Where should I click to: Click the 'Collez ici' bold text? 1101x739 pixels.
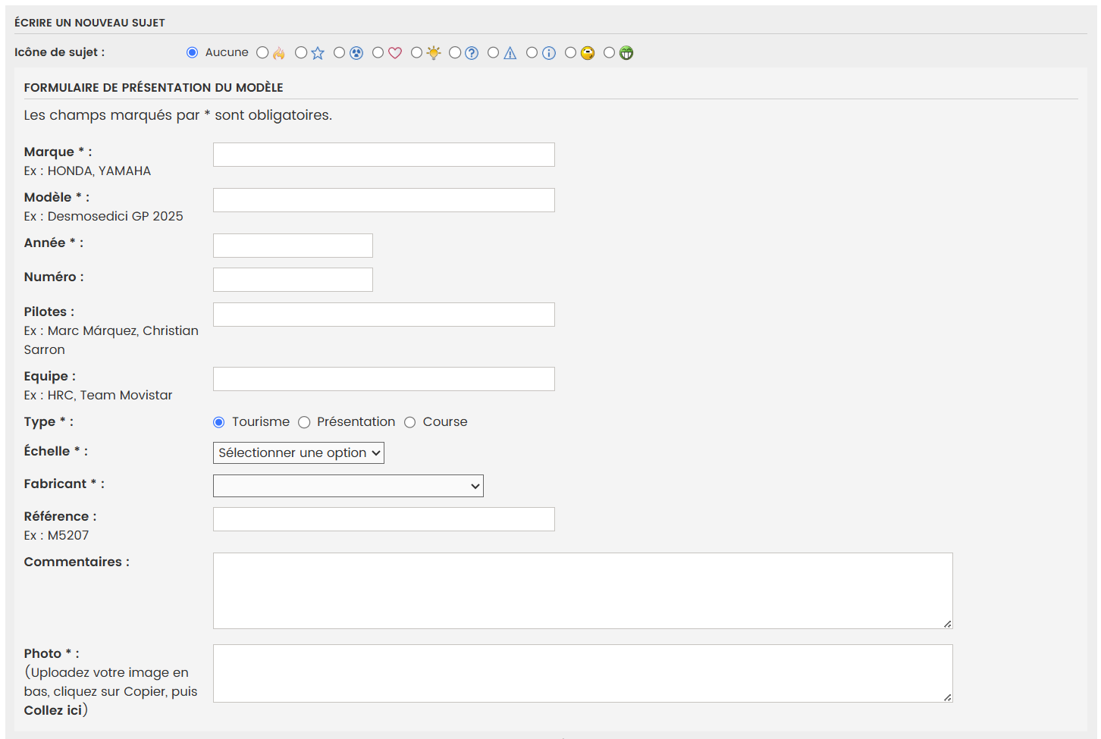click(53, 711)
